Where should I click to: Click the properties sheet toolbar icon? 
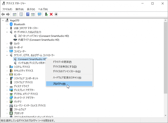[21, 14]
